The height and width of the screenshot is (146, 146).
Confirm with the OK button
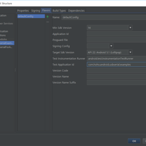pyautogui.click(x=134, y=141)
